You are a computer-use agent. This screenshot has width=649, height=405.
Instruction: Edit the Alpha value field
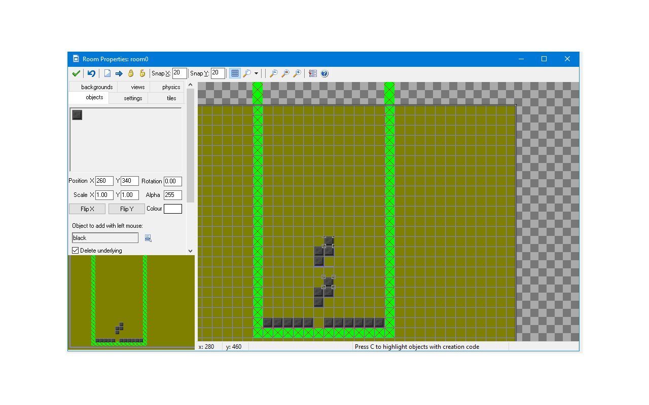click(x=173, y=195)
